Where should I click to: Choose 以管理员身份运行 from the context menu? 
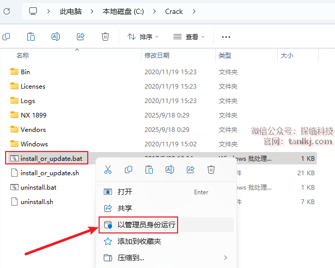tap(166, 225)
